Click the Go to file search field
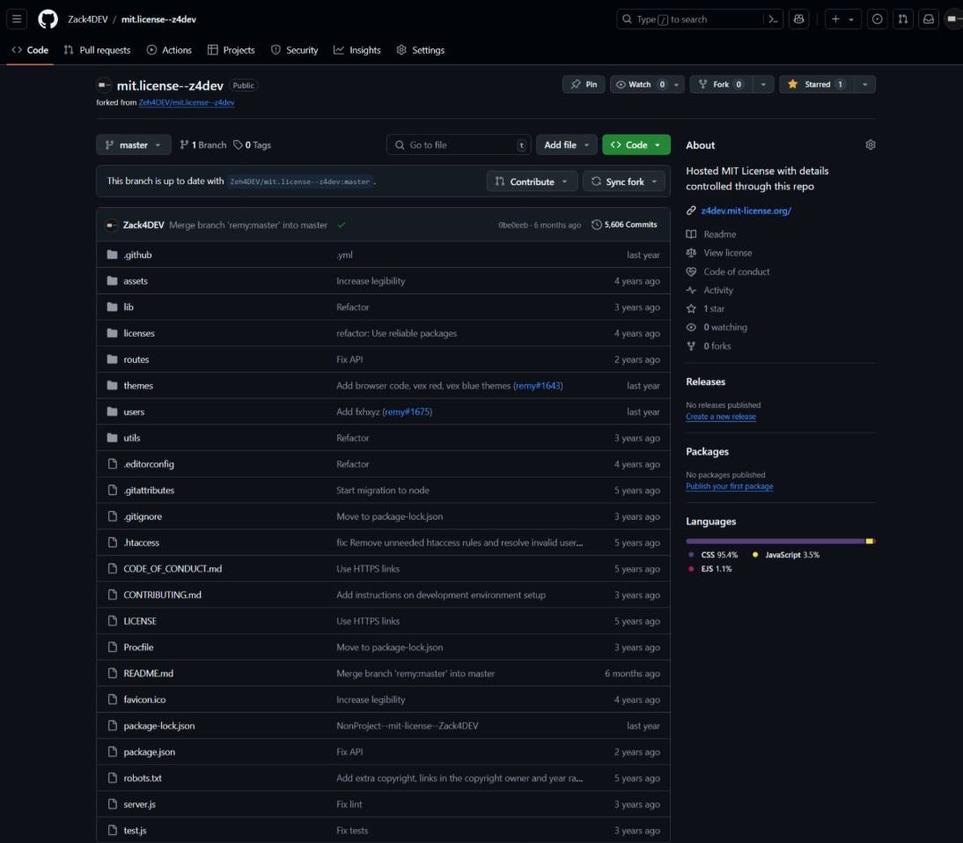Screen dimensions: 963x843 pyautogui.click(x=458, y=145)
